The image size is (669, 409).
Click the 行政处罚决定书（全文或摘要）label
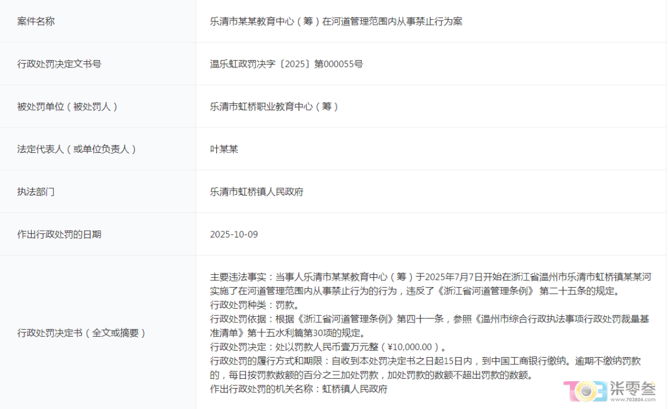81,333
